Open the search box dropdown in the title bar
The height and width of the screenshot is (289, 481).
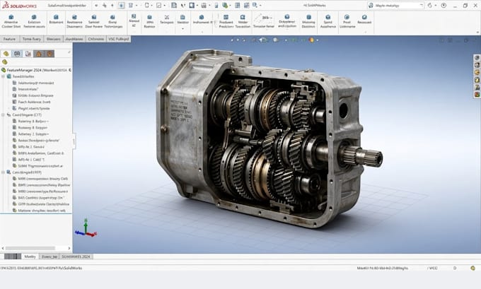coord(421,5)
